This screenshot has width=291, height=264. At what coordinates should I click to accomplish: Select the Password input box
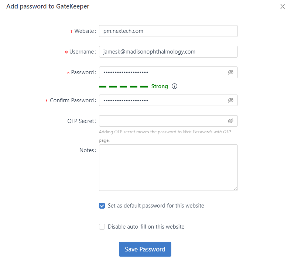pyautogui.click(x=162, y=72)
